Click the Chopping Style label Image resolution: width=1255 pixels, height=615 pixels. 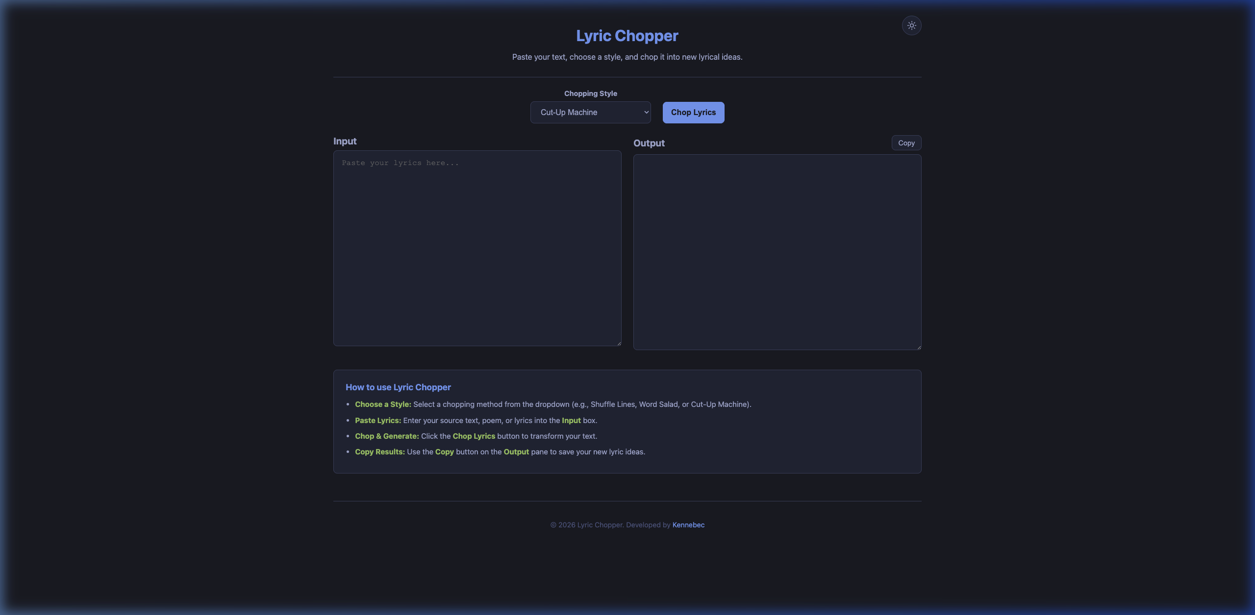[590, 94]
